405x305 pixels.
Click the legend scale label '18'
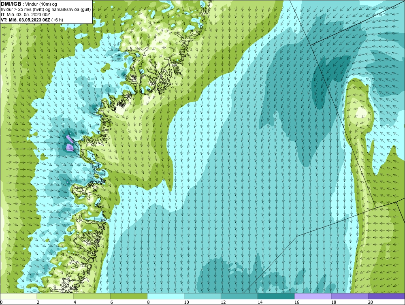click(x=334, y=302)
